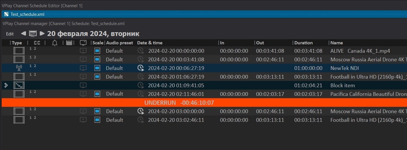Click the monitor column header icon
407x150 pixels.
[x=83, y=43]
